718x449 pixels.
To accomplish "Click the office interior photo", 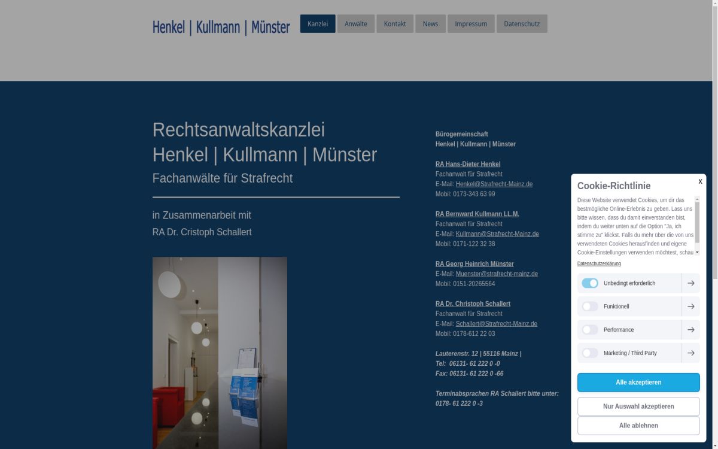I will [220, 352].
